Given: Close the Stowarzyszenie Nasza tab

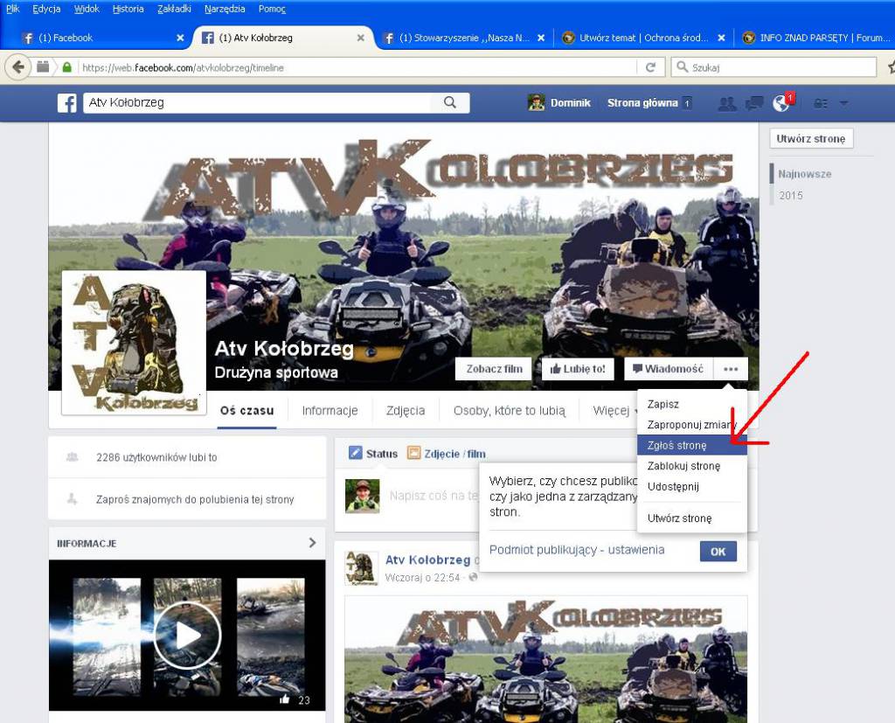Looking at the screenshot, I should click(541, 38).
